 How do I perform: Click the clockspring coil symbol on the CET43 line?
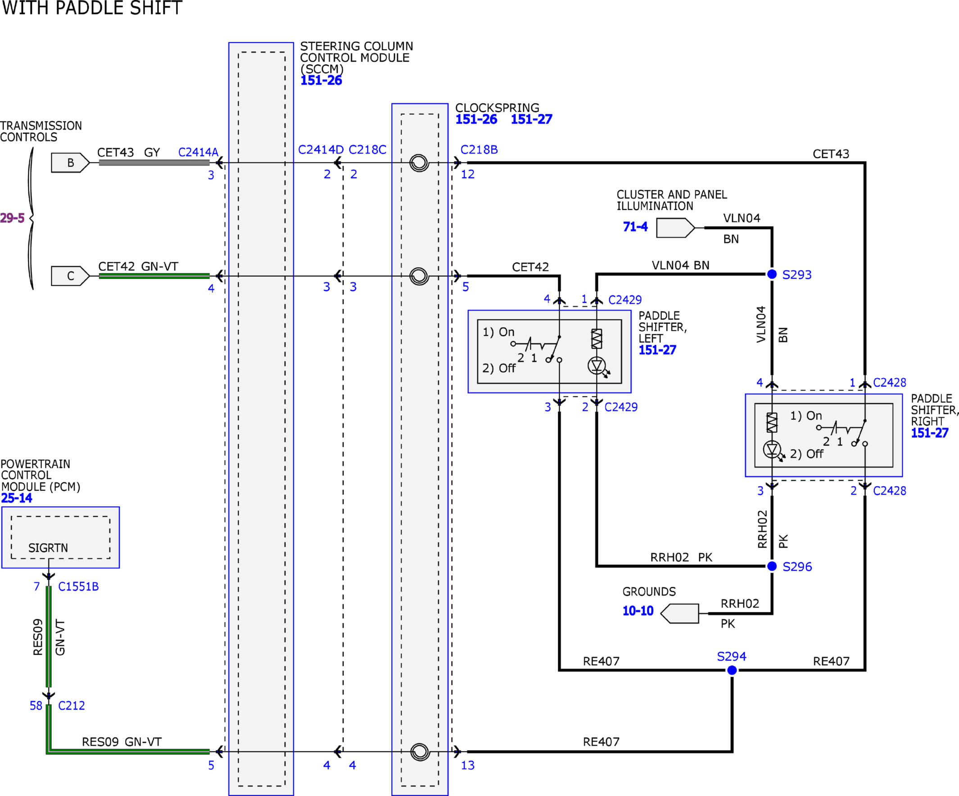419,162
